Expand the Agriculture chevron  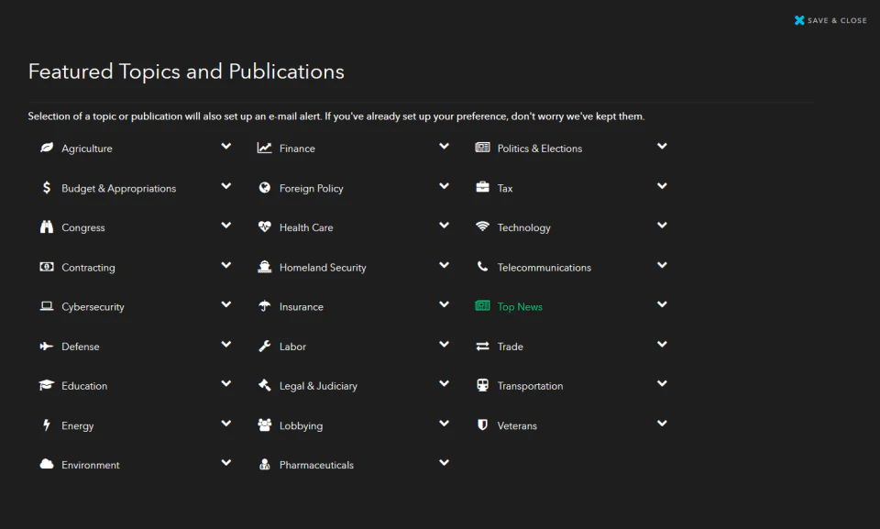click(x=226, y=146)
